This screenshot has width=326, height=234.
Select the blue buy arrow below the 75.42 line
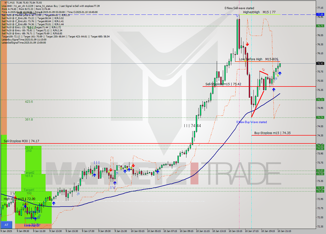(x=274, y=90)
